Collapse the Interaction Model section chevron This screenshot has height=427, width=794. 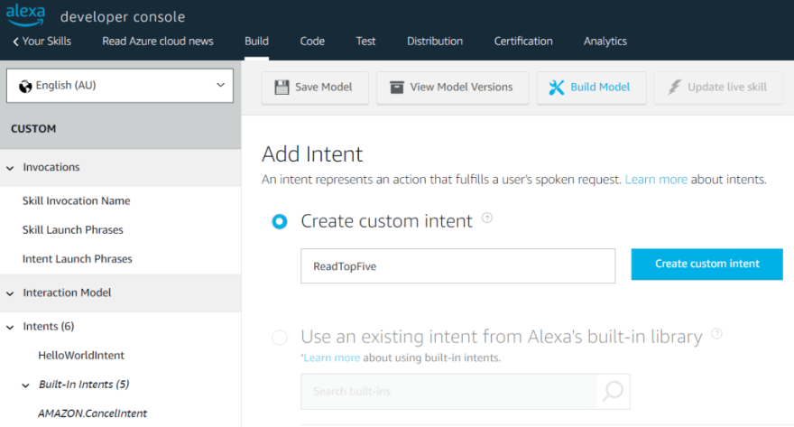10,293
